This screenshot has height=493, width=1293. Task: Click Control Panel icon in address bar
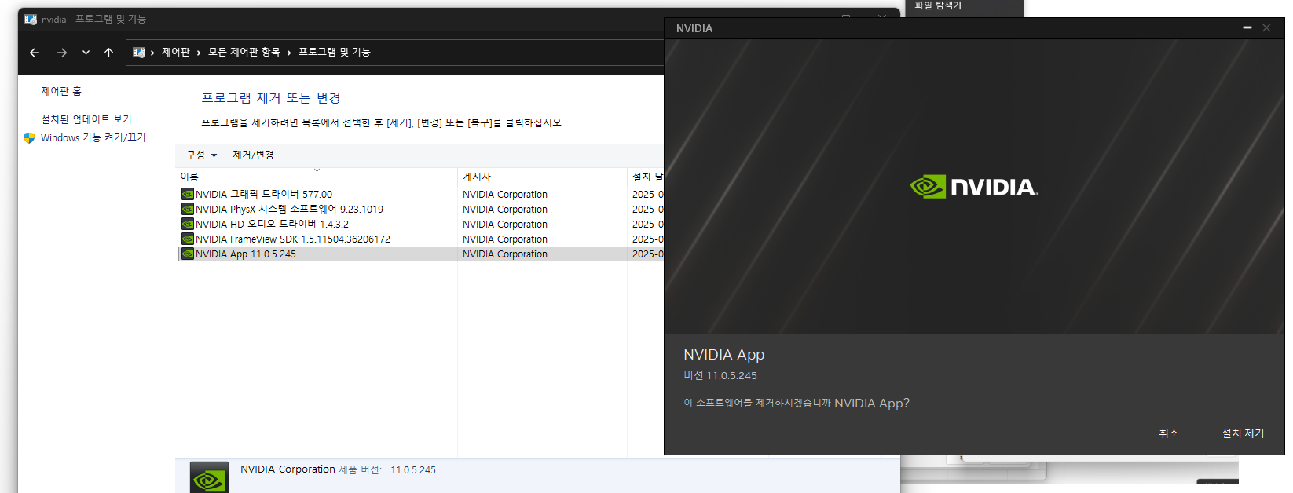coord(139,53)
